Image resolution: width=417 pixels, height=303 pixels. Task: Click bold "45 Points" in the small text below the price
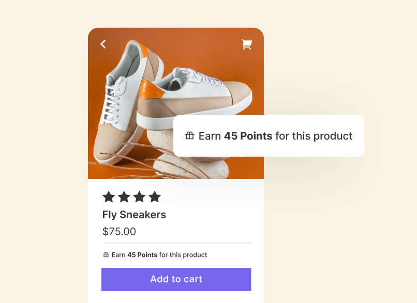coord(142,255)
